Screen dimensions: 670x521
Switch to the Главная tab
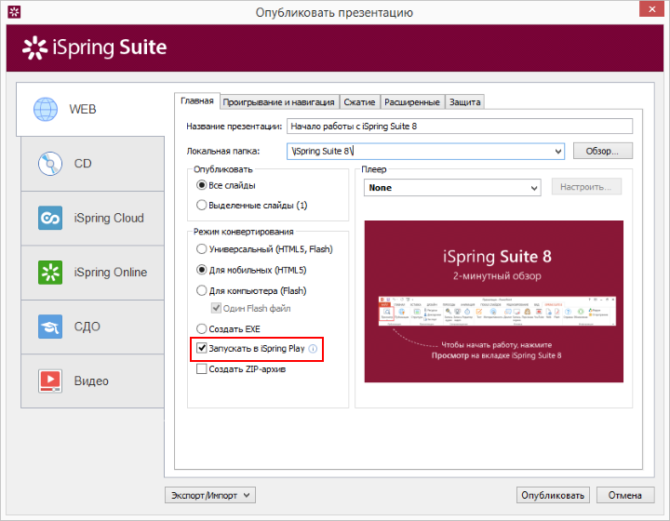pyautogui.click(x=197, y=101)
